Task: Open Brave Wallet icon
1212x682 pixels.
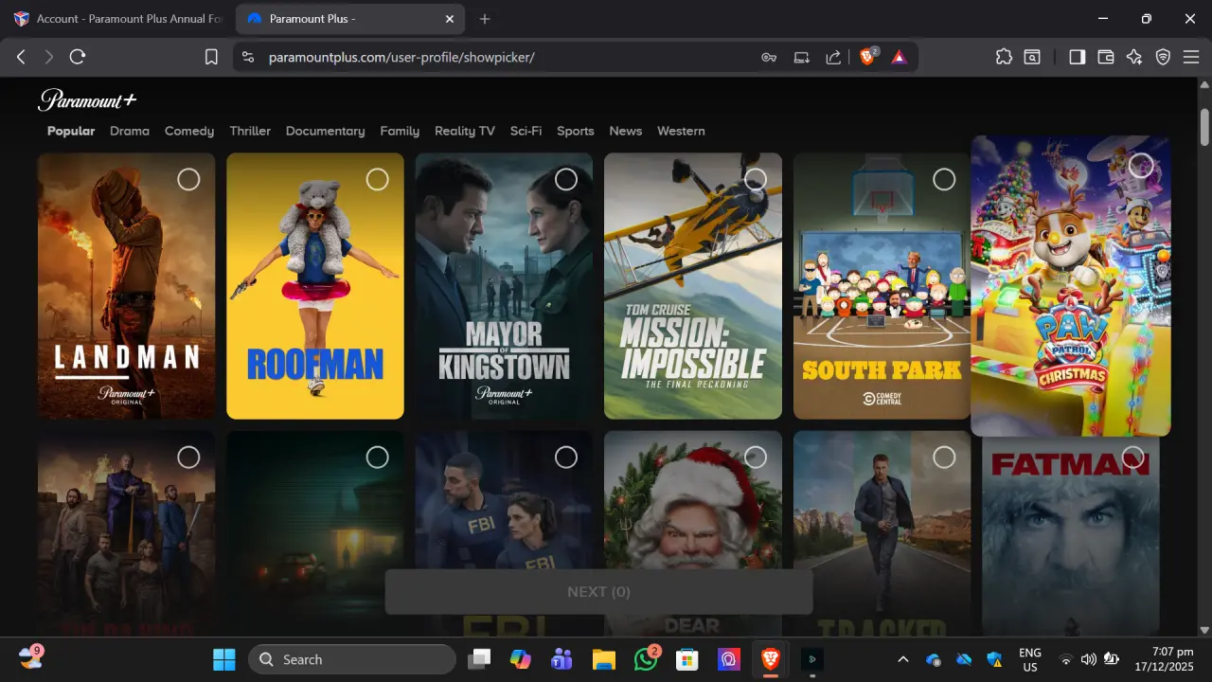Action: (1105, 57)
